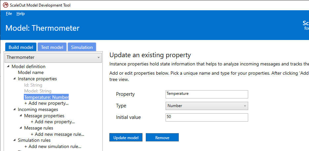Collapse the Message rules node
Screen dimensions: 309x151
(21, 128)
